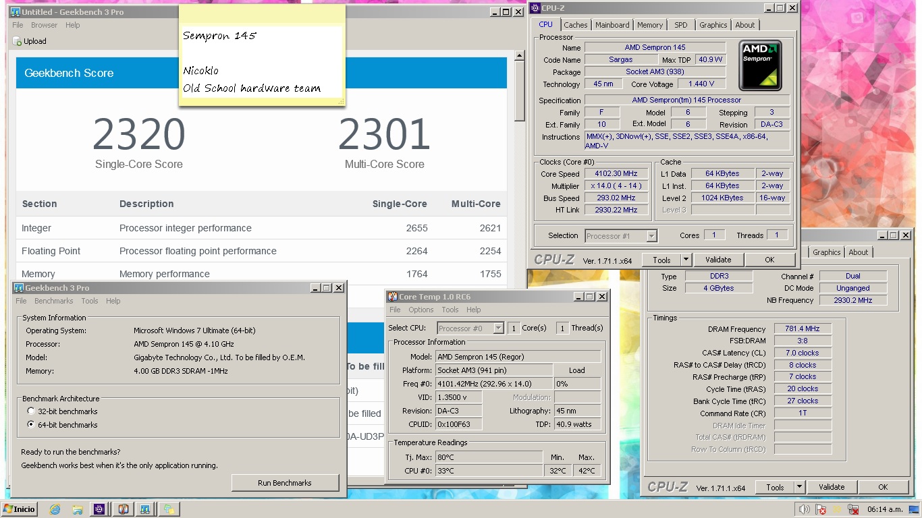Open the Core Temp title bar icon menu
This screenshot has height=518, width=922.
pos(392,297)
